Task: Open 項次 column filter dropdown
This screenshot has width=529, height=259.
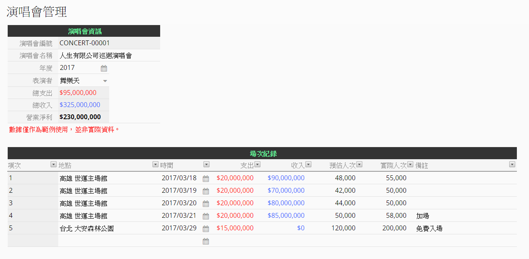Action: pos(53,164)
